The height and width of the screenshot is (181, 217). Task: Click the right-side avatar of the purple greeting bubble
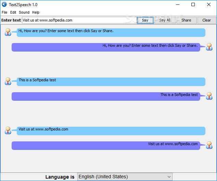pos(209,47)
